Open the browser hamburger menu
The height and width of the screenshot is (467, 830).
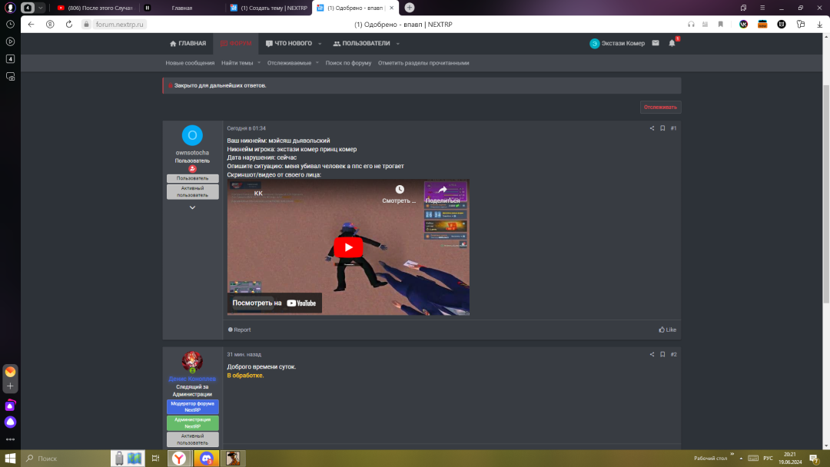pos(762,8)
